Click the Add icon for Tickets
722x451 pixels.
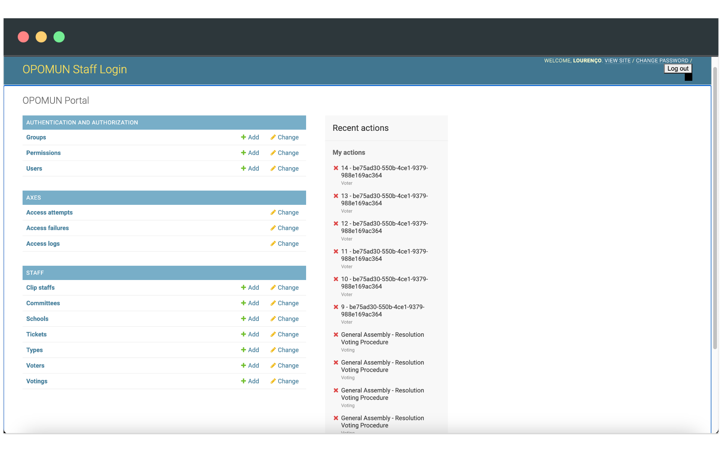tap(244, 334)
